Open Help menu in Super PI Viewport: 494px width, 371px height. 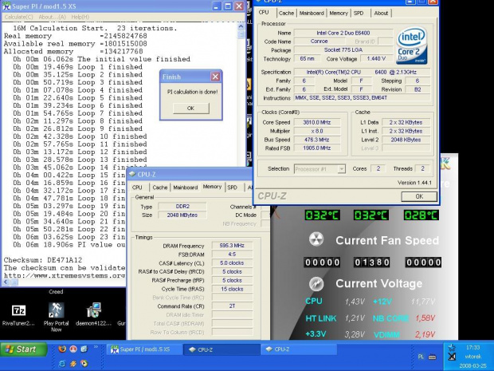(x=80, y=17)
